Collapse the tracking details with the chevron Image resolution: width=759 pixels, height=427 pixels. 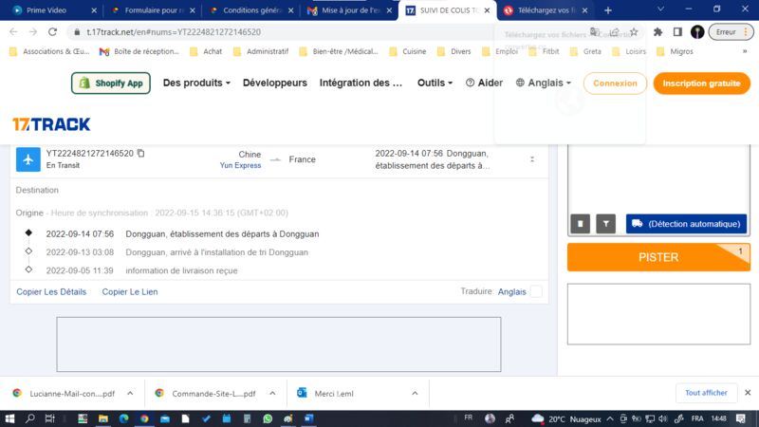[x=531, y=159]
